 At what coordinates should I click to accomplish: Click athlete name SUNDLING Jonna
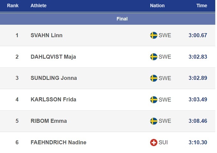[x=54, y=78]
